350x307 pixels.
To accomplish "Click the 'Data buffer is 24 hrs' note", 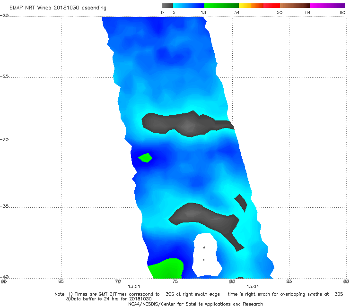I will point(109,299).
